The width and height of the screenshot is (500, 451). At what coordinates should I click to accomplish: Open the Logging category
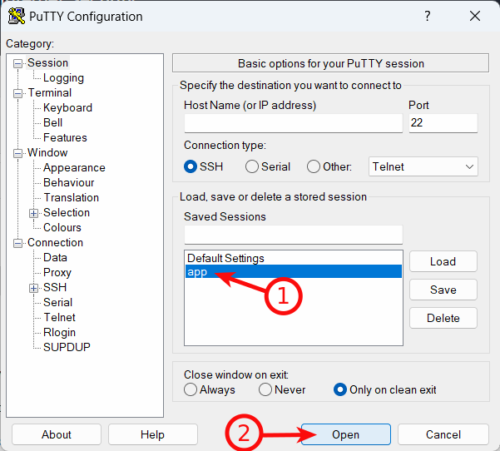pyautogui.click(x=63, y=78)
